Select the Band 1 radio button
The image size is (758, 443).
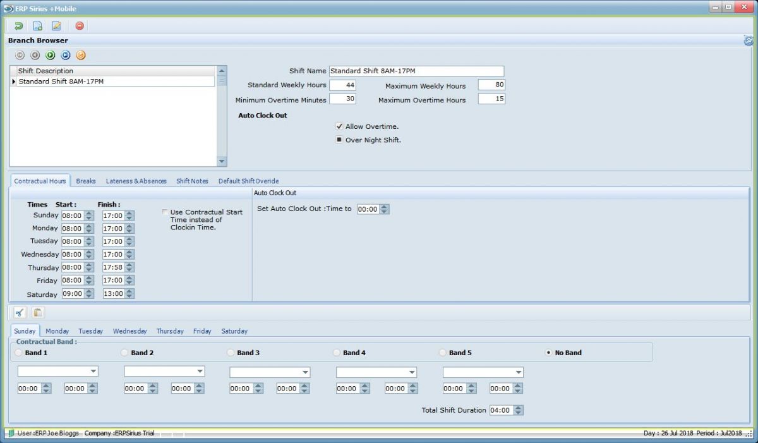point(19,353)
